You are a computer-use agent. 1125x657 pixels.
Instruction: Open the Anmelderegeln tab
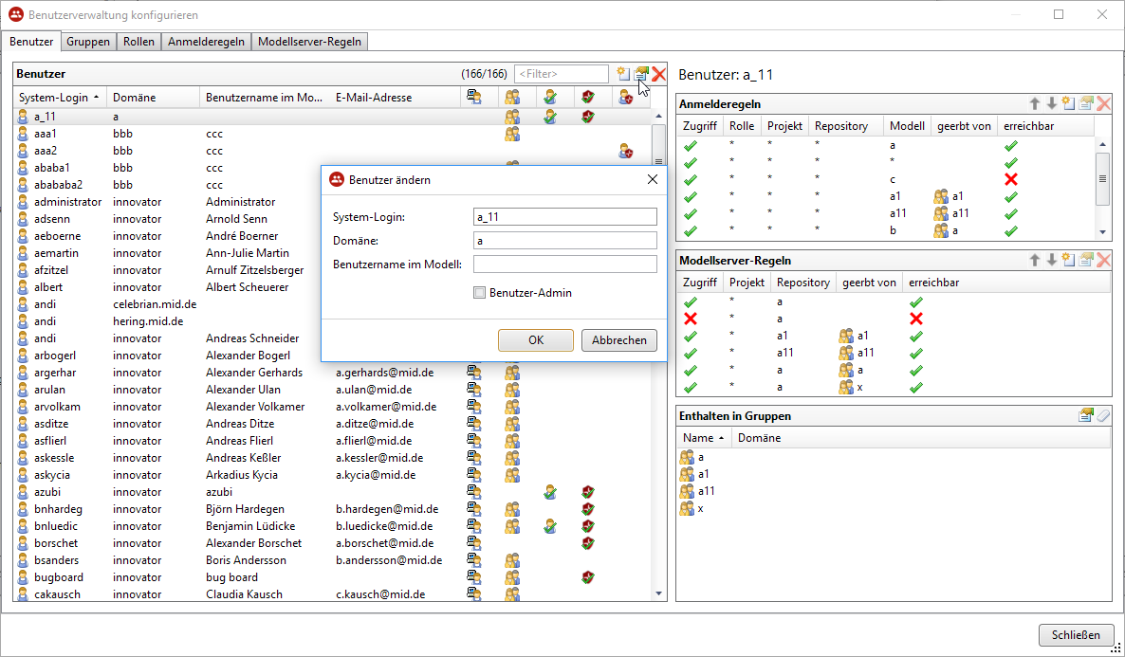[206, 42]
